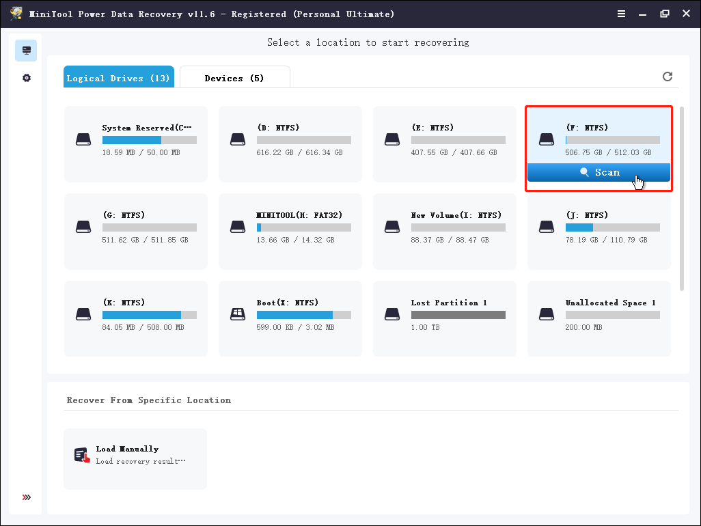
Task: Click the drive list vertical scrollbar
Action: click(x=681, y=198)
